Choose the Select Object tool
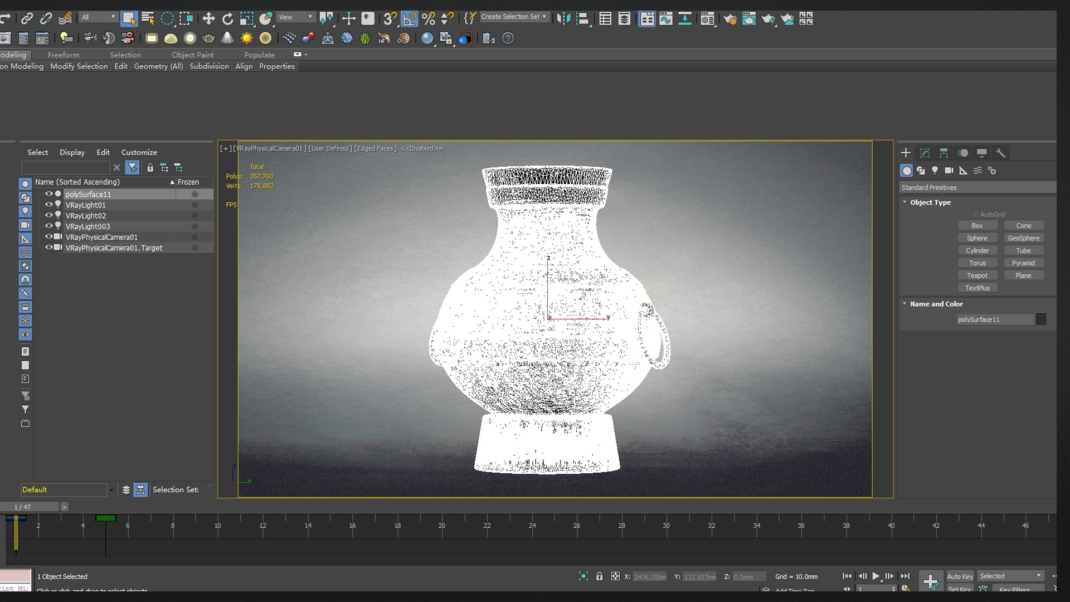 (x=129, y=18)
